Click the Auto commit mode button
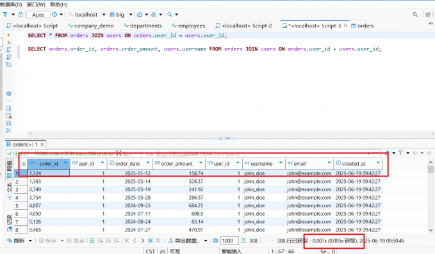This screenshot has width=435, height=254. [38, 15]
